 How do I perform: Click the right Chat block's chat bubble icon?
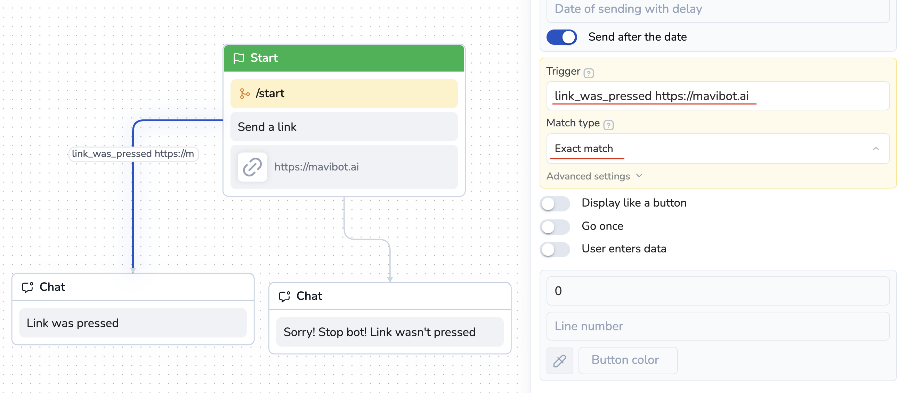coord(284,296)
